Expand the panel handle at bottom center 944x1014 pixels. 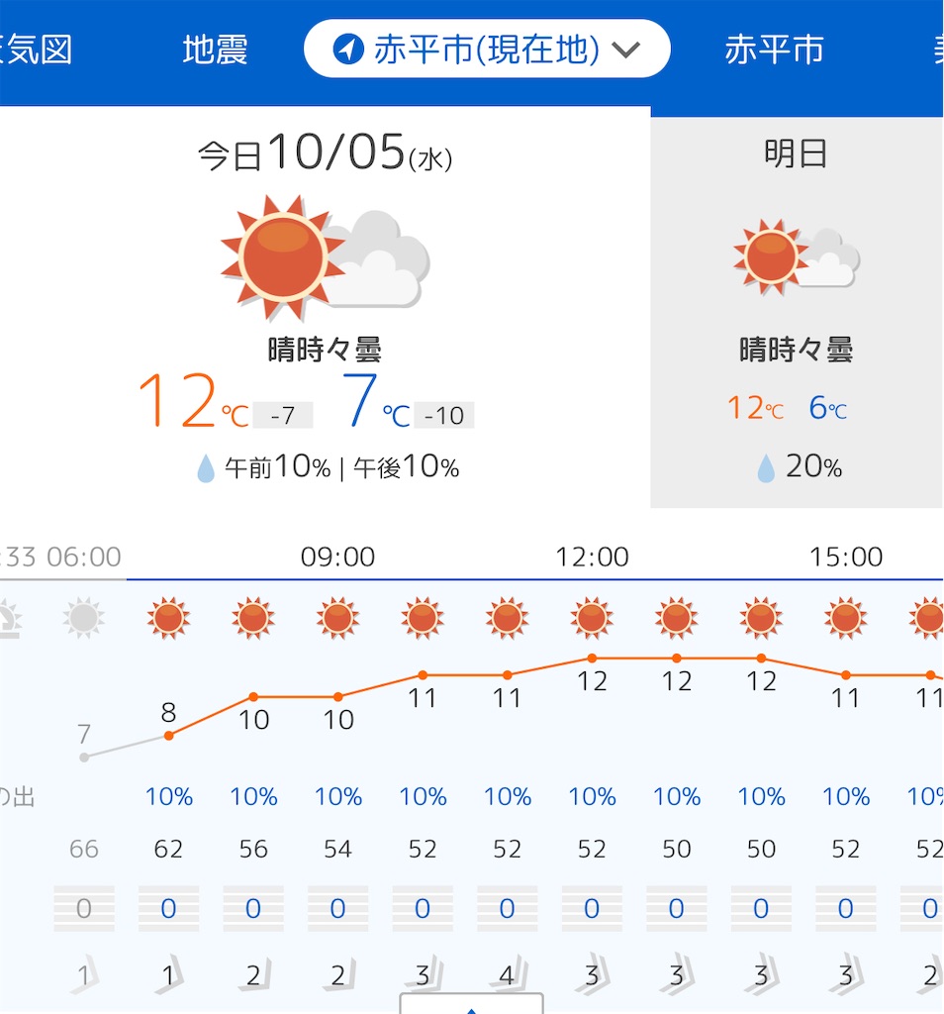click(x=471, y=1004)
